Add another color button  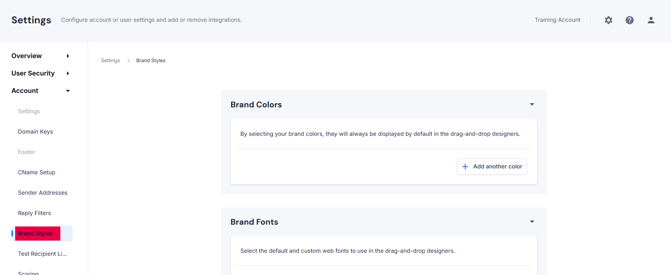point(492,167)
